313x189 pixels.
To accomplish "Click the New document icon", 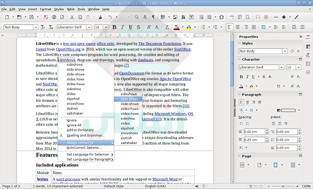I will [7, 17].
